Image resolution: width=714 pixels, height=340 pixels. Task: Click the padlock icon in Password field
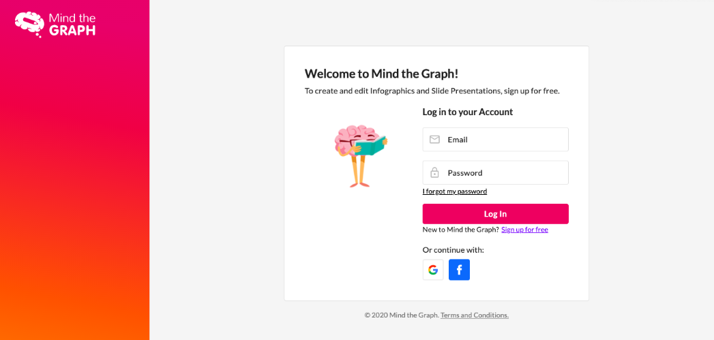pyautogui.click(x=435, y=172)
